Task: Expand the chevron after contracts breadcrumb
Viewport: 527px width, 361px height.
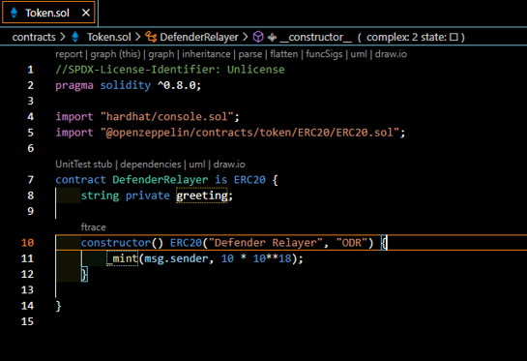Action: coord(63,37)
